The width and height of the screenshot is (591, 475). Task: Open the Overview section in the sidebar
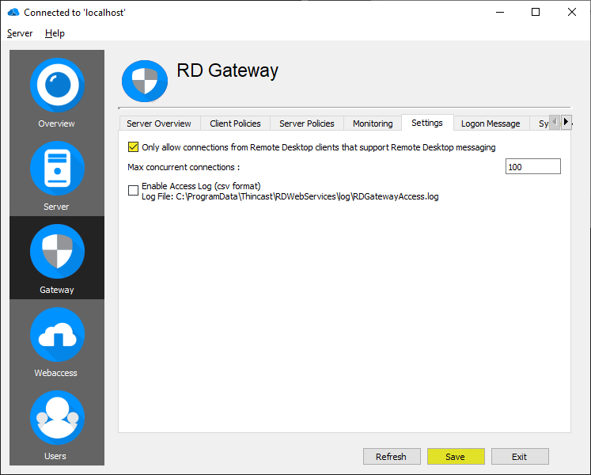(x=57, y=92)
